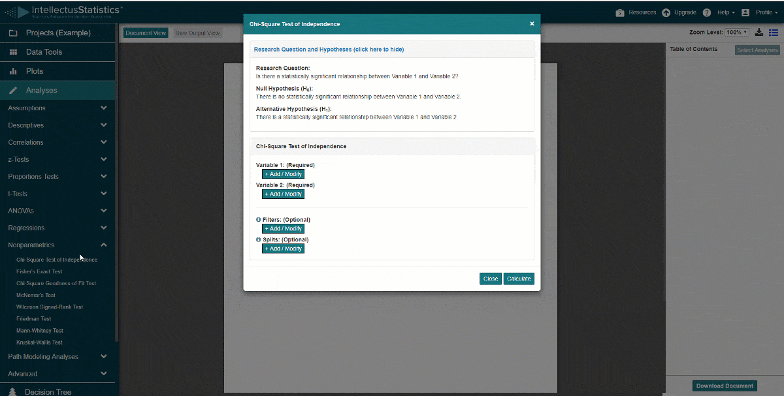Collapse the Nonparametrics section
This screenshot has height=396, width=784.
click(103, 245)
